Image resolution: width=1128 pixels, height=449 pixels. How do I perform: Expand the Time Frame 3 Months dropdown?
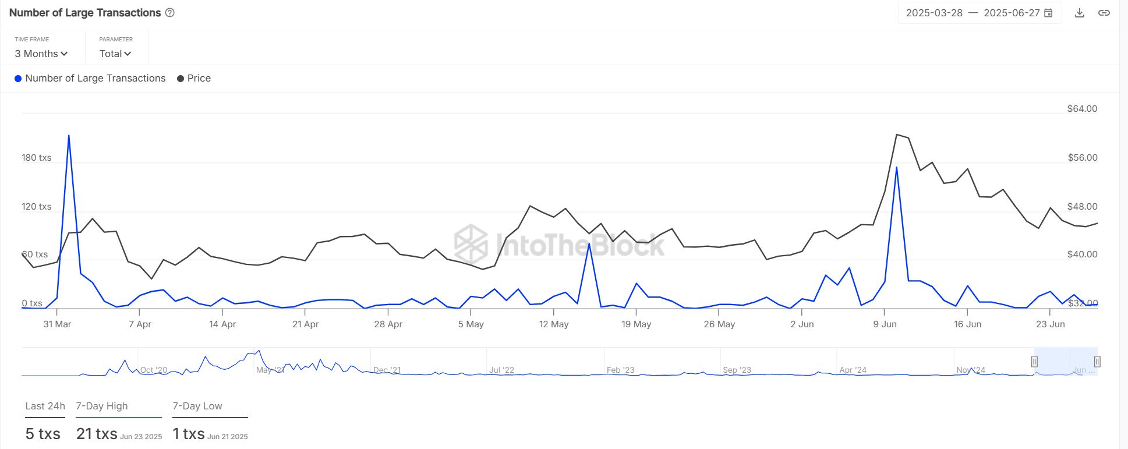[x=41, y=54]
